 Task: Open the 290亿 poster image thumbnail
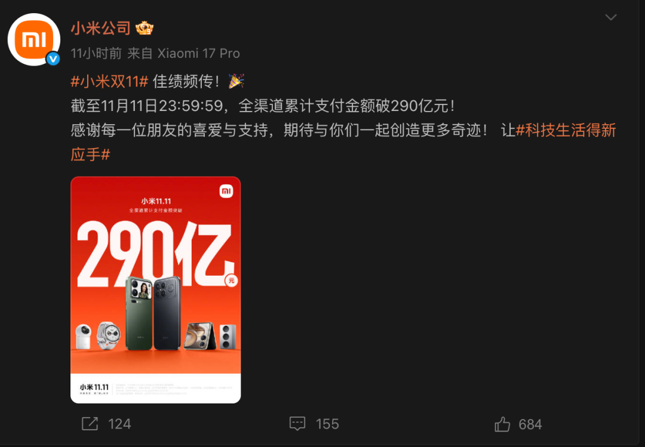click(x=155, y=290)
